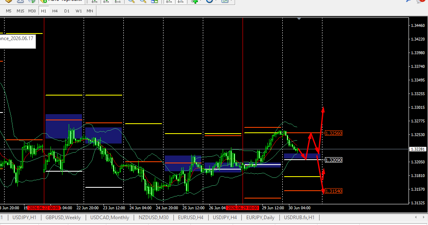Select the 1.32560 price label
The image size is (428, 225).
tap(334, 133)
